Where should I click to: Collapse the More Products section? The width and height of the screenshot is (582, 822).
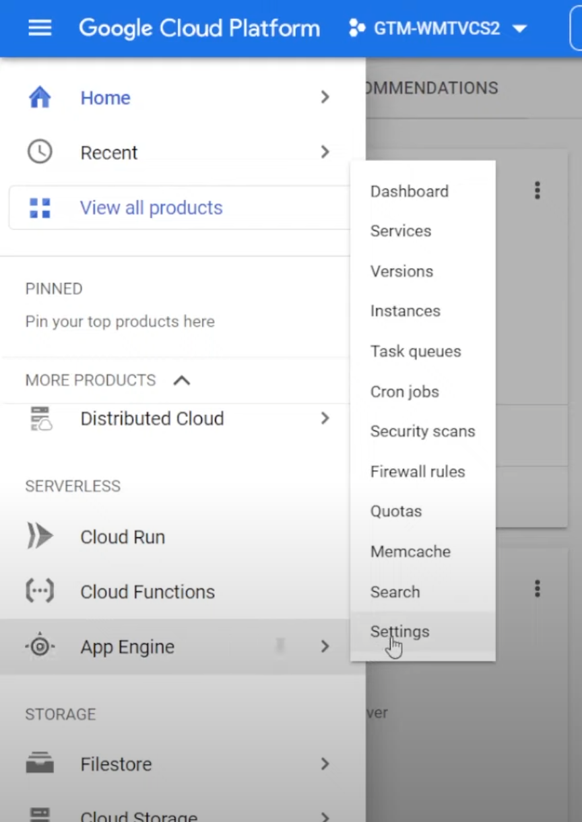pyautogui.click(x=181, y=381)
